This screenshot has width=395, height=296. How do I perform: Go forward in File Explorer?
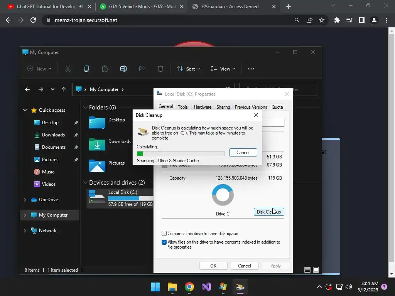(x=41, y=89)
